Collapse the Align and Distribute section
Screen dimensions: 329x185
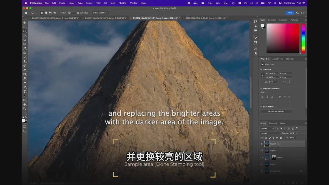[261, 89]
